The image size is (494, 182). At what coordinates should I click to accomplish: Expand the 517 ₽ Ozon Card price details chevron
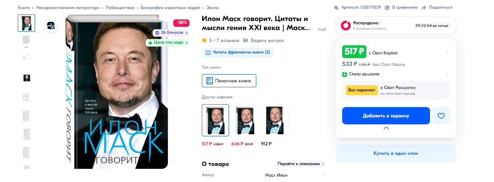click(447, 52)
